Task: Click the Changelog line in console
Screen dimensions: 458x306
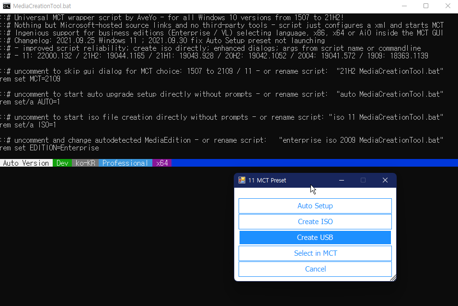Action: tap(163, 41)
